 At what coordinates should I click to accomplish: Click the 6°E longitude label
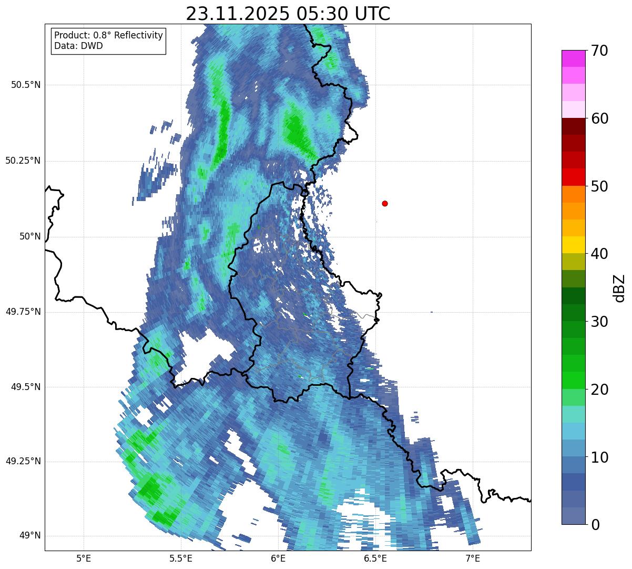click(278, 558)
